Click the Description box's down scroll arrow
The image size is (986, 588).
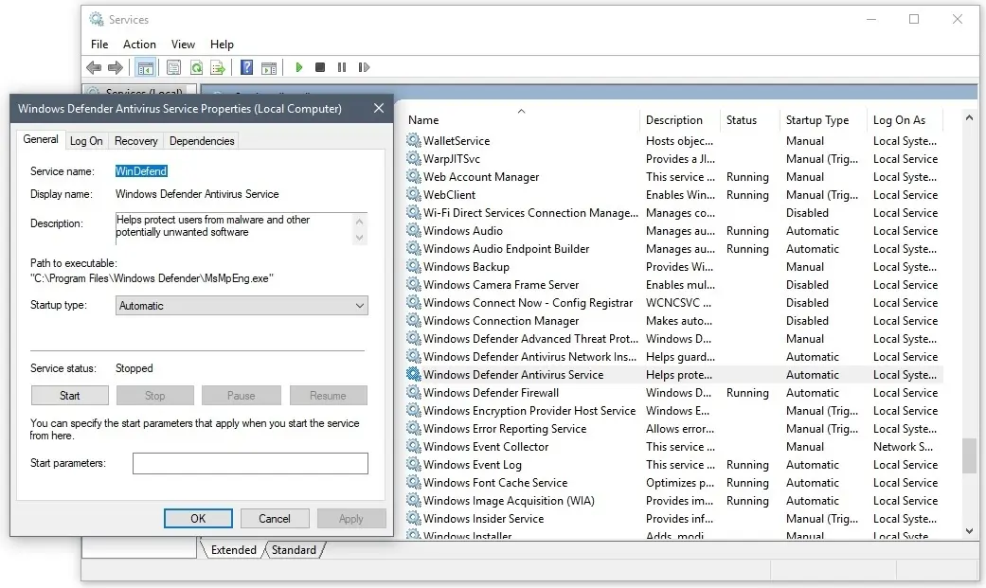click(360, 238)
